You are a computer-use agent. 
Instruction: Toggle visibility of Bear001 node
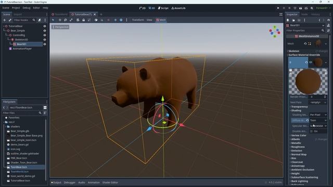pyautogui.click(x=45, y=44)
